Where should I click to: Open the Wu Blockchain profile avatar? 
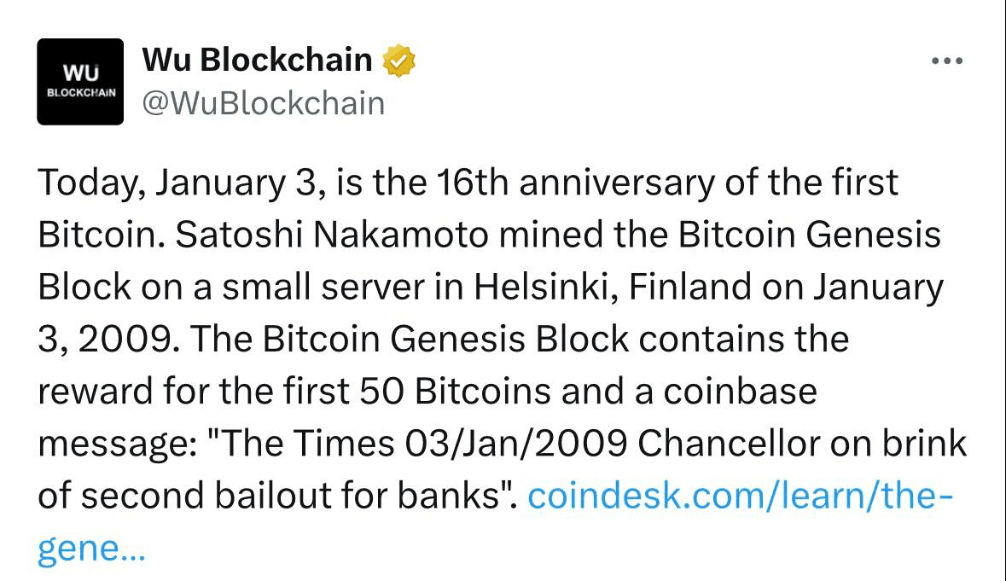tap(80, 81)
